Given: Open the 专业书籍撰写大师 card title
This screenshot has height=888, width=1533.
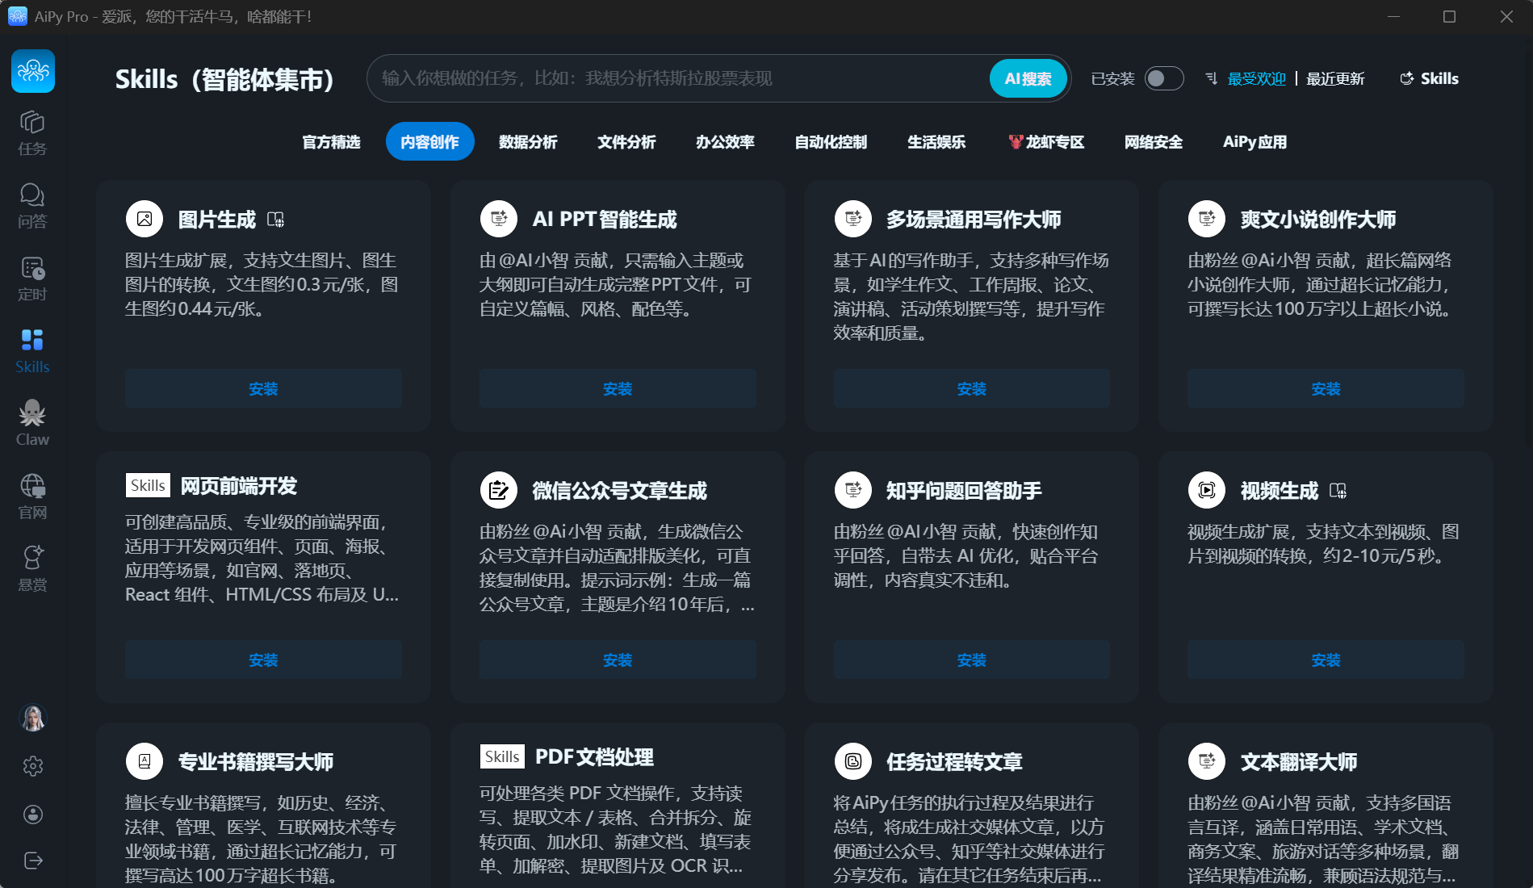Looking at the screenshot, I should (x=255, y=761).
